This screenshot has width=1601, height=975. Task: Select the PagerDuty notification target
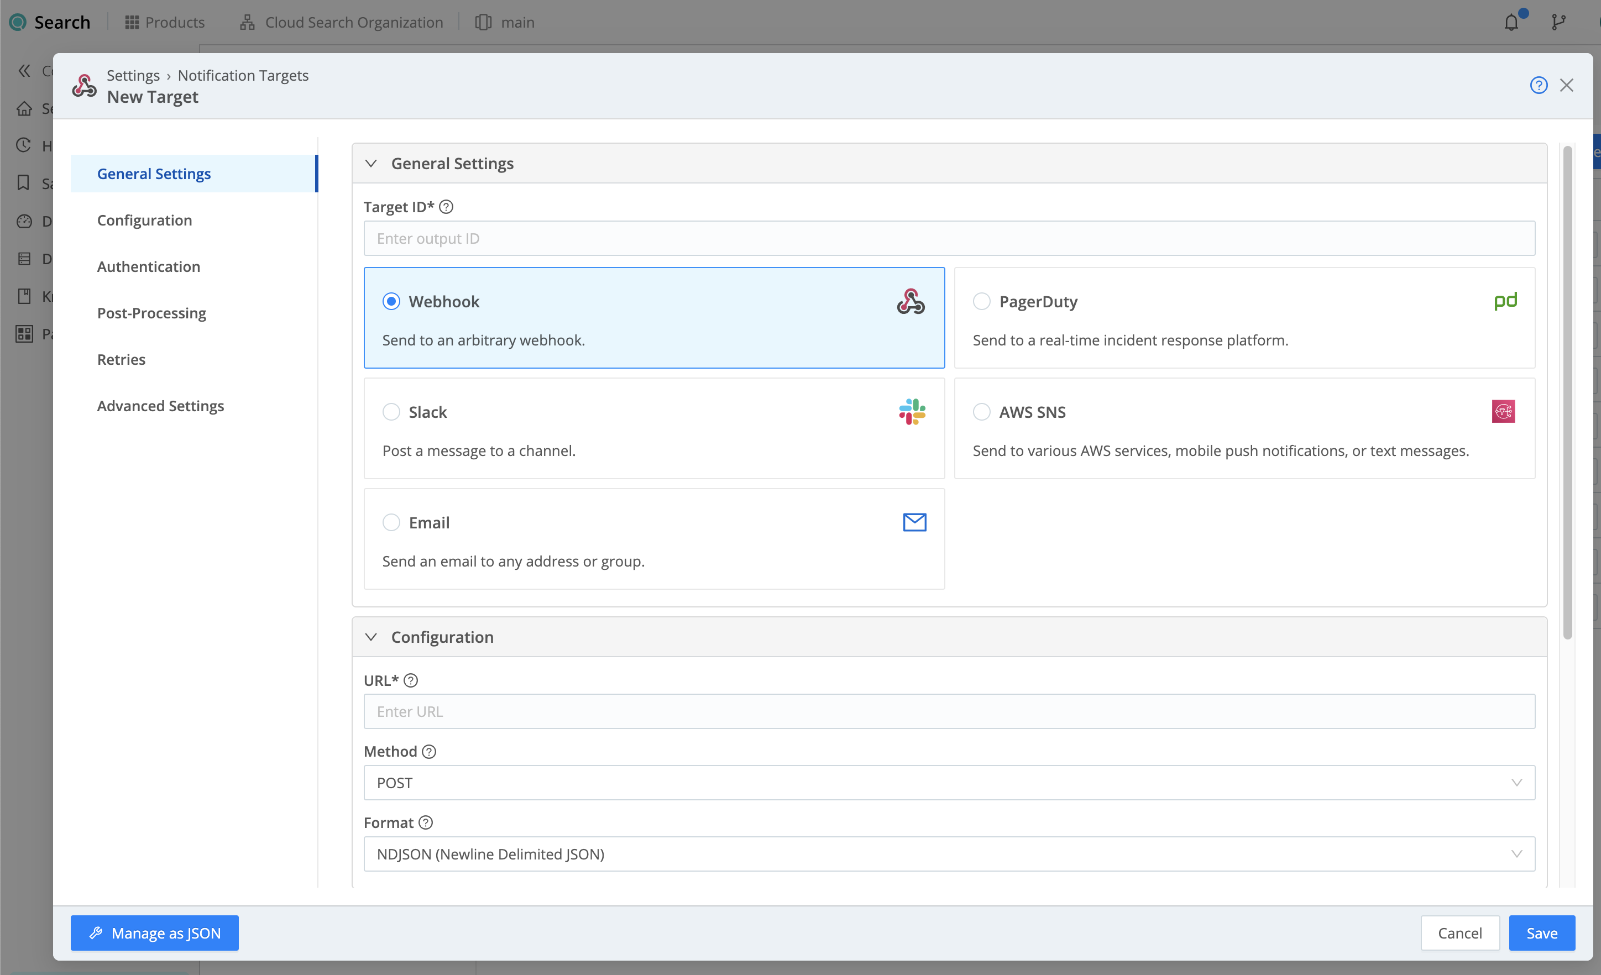pos(982,301)
